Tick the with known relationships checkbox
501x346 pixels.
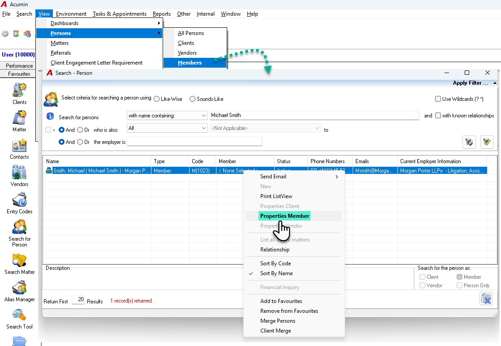438,116
